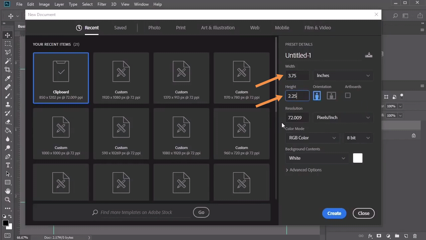Screen dimensions: 426x240
Task: Select the Horizontal Type tool
Action: pos(8,165)
